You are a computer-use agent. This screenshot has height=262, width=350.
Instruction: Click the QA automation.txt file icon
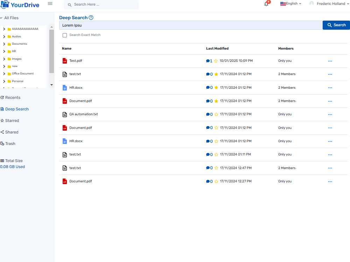pos(65,115)
